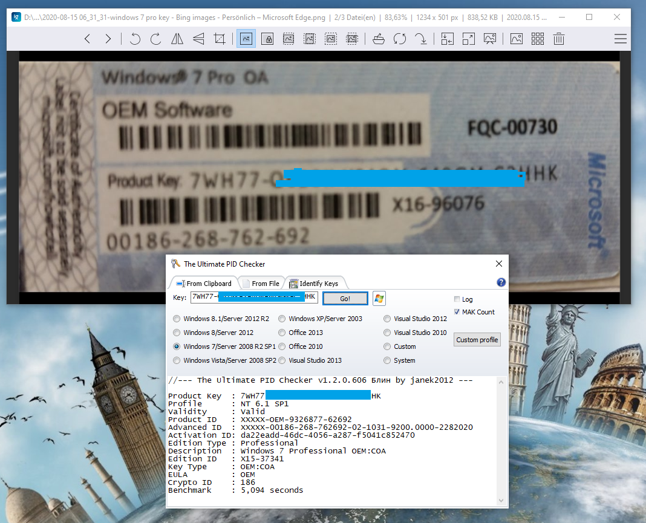Image resolution: width=646 pixels, height=523 pixels.
Task: Flip image vertically
Action: click(198, 39)
